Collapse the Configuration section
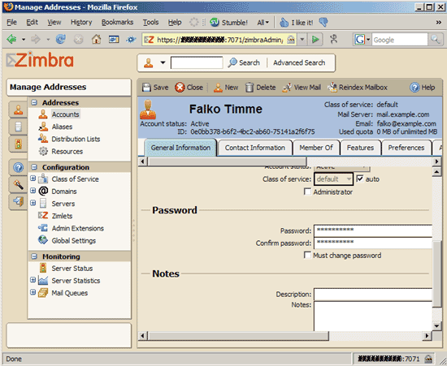 tap(34, 167)
